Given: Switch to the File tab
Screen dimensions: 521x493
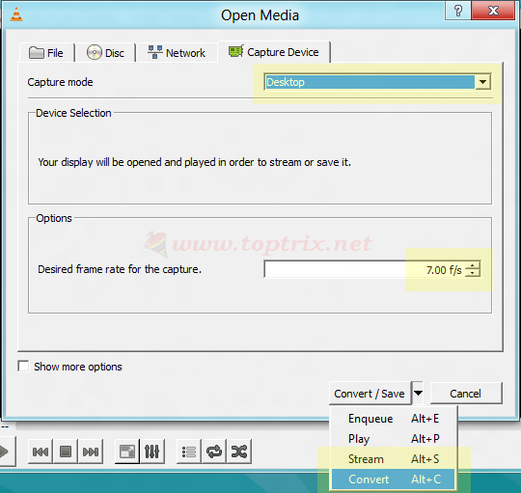Looking at the screenshot, I should [46, 52].
